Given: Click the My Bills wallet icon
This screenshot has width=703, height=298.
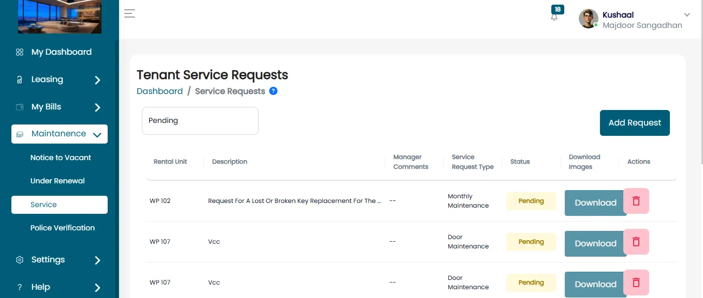Looking at the screenshot, I should 20,107.
